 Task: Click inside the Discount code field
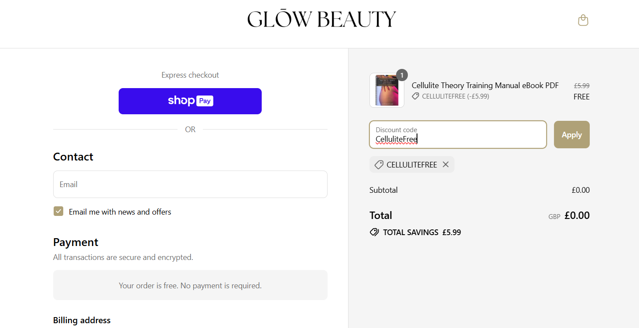(x=458, y=135)
